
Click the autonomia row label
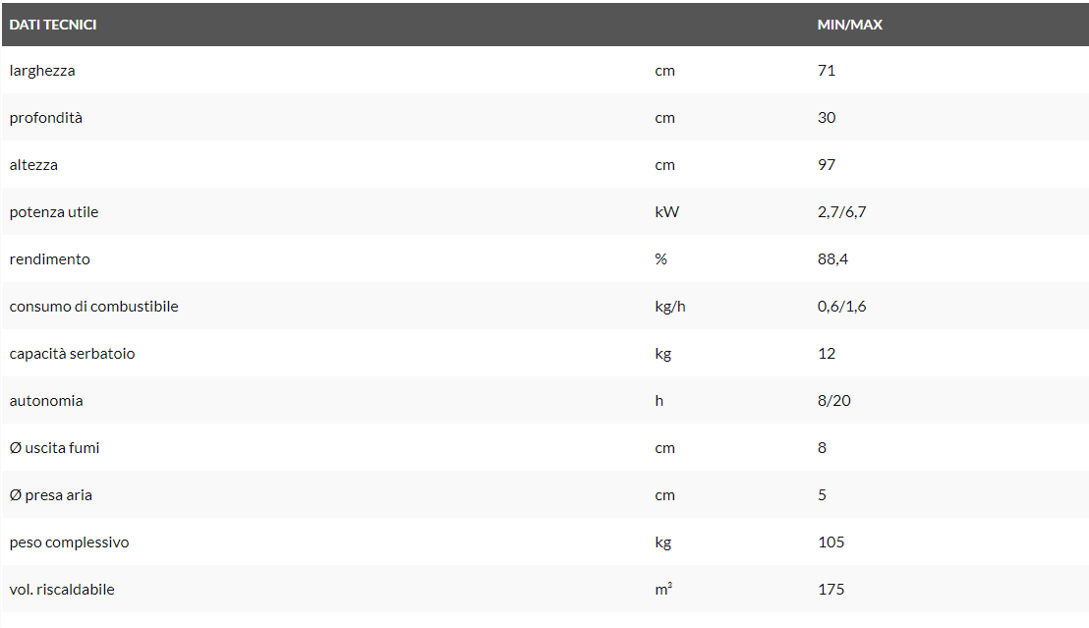[x=46, y=401]
